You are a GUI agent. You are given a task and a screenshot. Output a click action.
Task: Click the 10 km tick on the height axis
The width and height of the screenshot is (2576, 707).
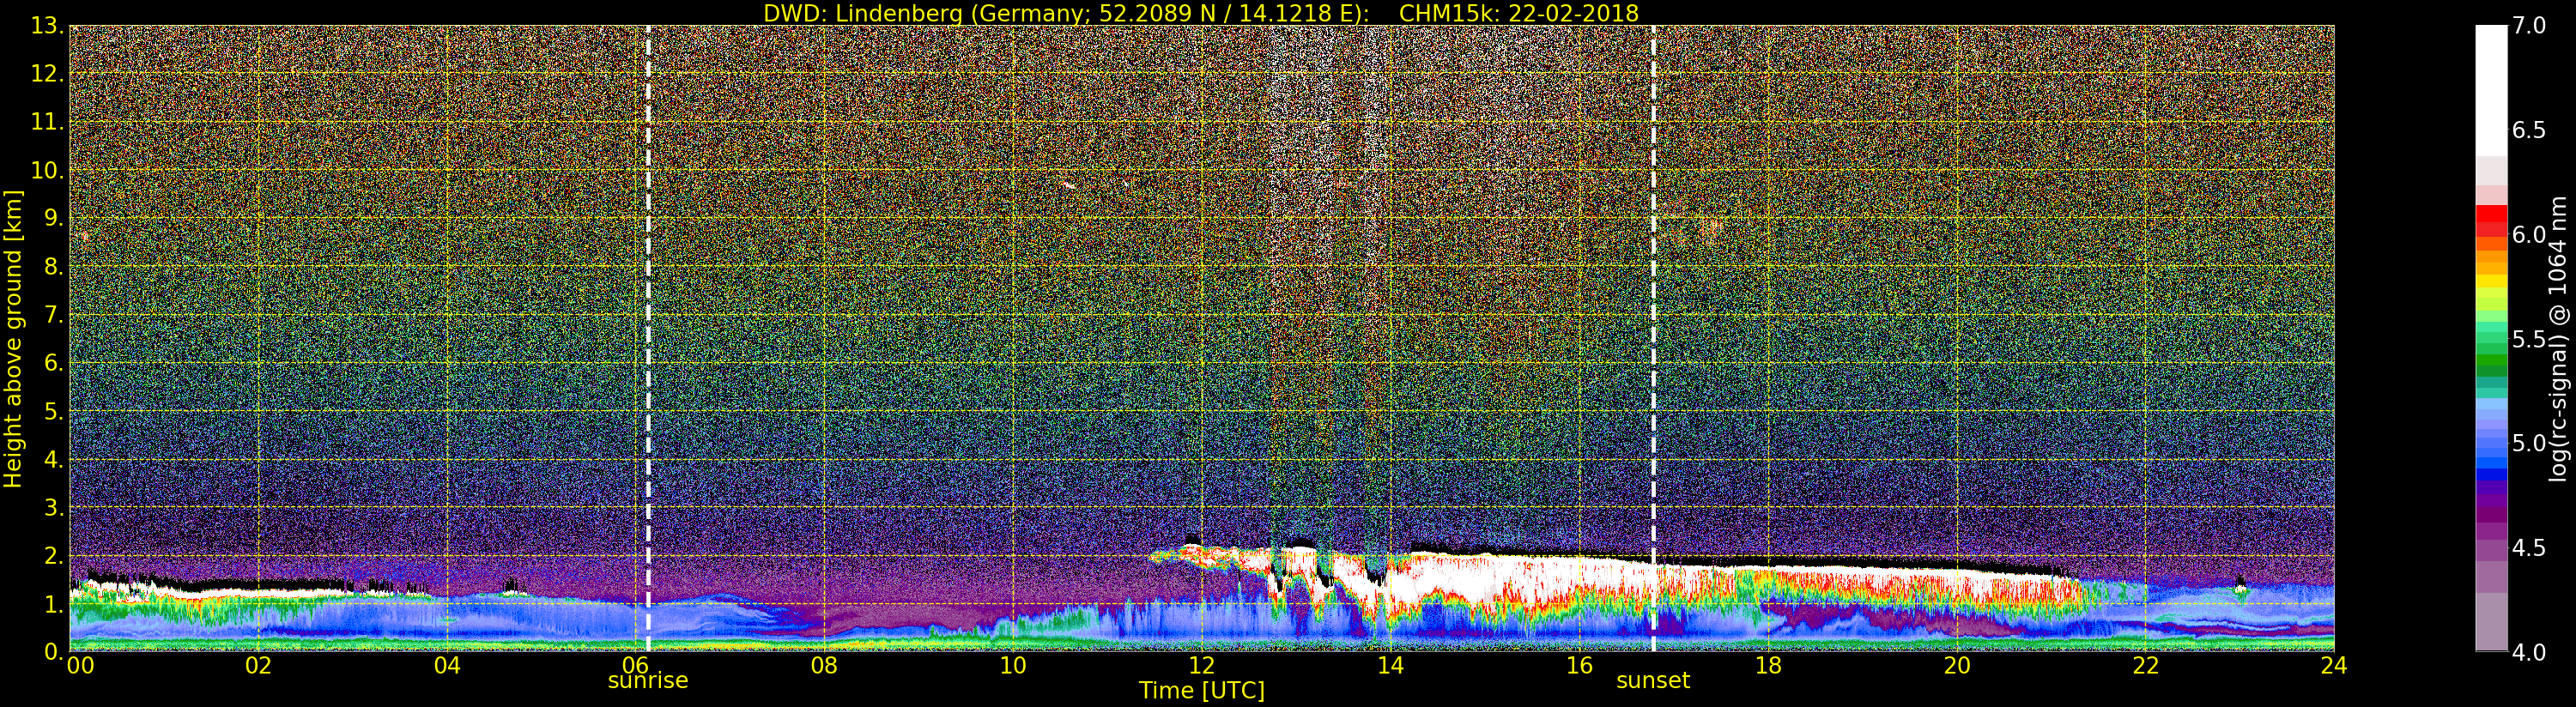pyautogui.click(x=46, y=170)
